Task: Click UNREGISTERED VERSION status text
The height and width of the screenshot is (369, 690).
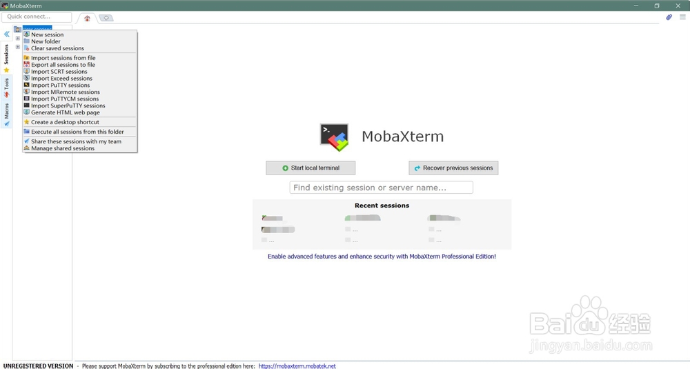Action: coord(38,366)
